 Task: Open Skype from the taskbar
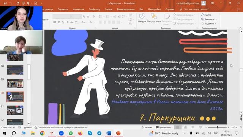(x=90, y=133)
